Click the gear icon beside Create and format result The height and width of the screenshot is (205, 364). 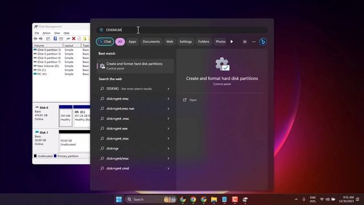[x=102, y=66]
